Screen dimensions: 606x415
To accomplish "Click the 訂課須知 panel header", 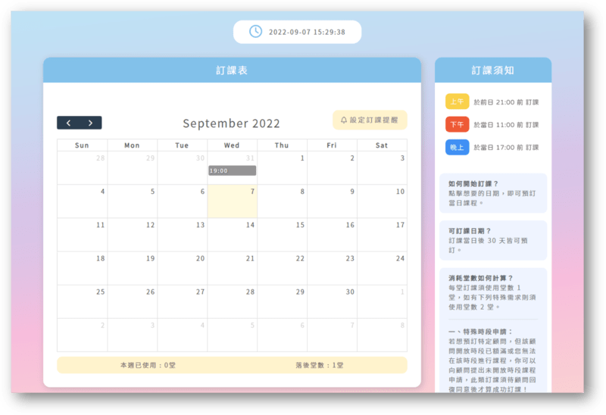I will tap(492, 70).
